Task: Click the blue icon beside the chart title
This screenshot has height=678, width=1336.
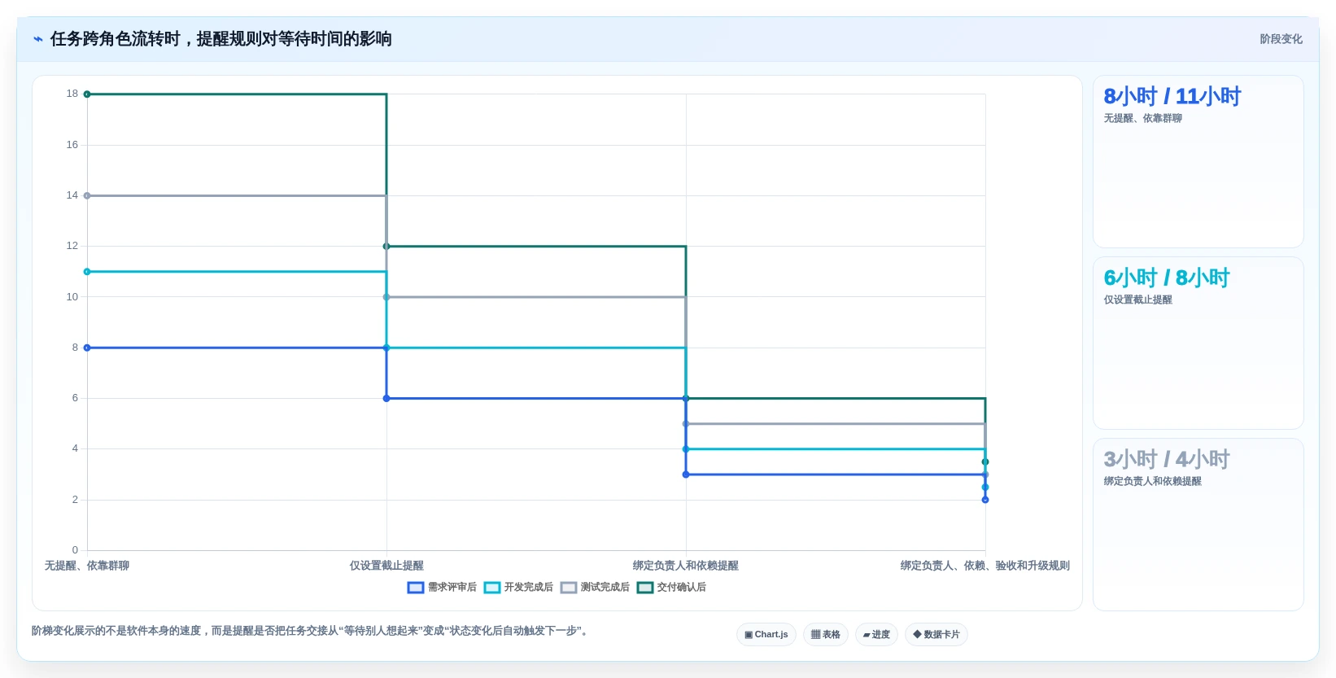Action: point(38,39)
